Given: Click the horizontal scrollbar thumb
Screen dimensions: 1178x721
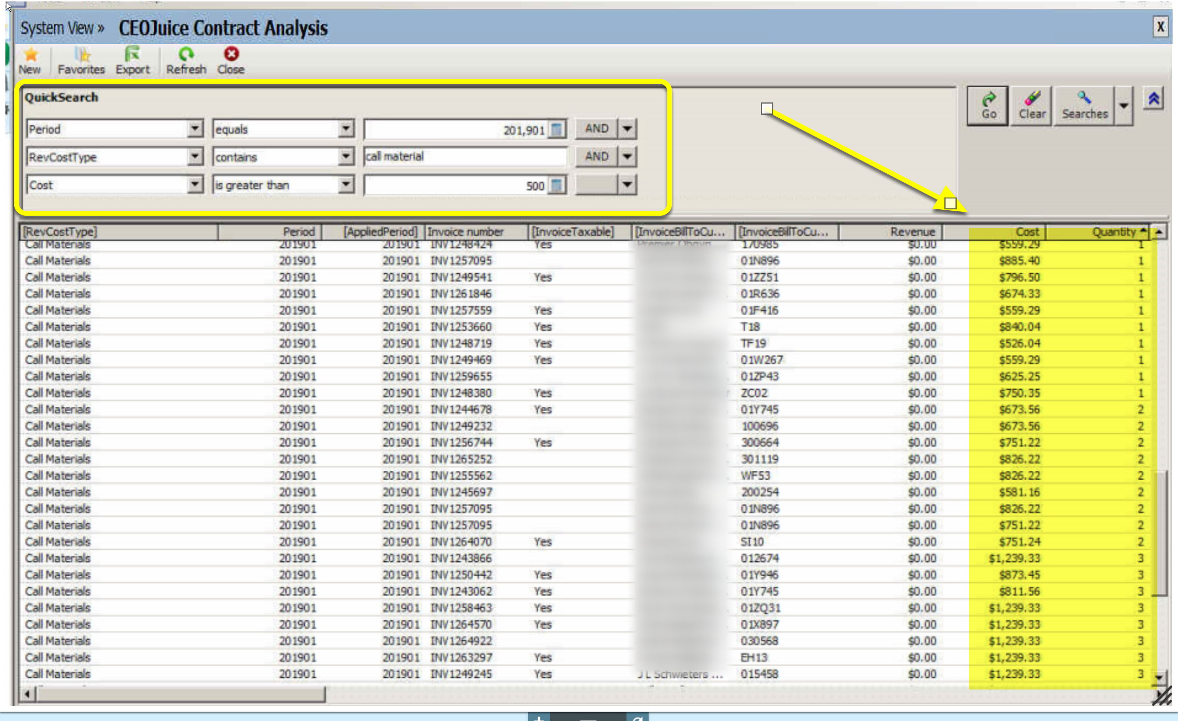Looking at the screenshot, I should 180,694.
